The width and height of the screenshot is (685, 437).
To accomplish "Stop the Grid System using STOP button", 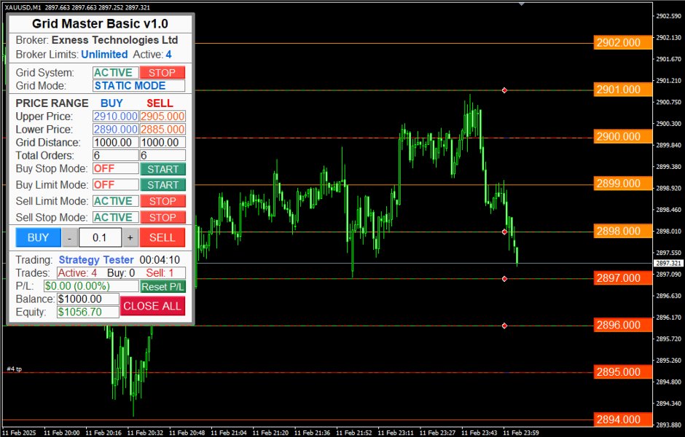I will [x=162, y=72].
